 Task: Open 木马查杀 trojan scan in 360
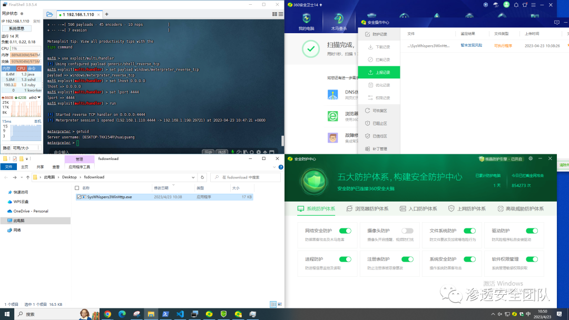[x=339, y=22]
